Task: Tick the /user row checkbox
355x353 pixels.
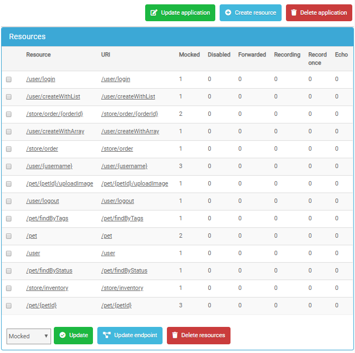Action: click(x=9, y=253)
